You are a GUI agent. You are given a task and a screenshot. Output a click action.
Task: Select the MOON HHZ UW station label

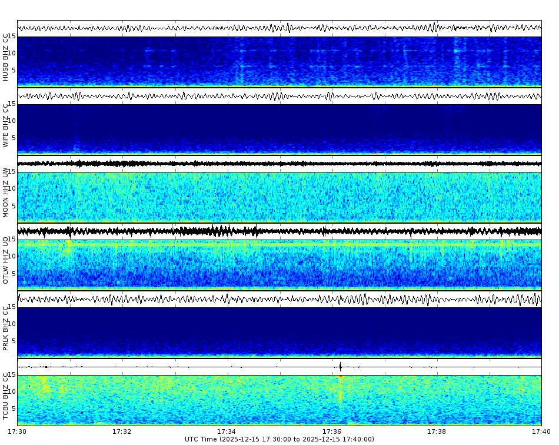point(6,191)
